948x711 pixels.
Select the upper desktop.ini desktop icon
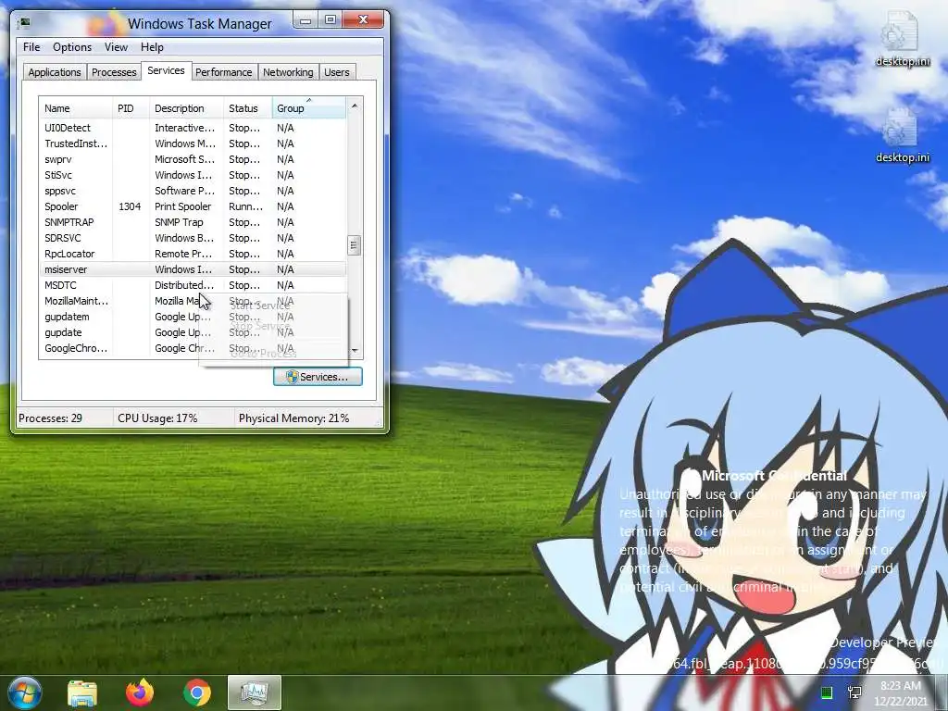click(x=903, y=39)
